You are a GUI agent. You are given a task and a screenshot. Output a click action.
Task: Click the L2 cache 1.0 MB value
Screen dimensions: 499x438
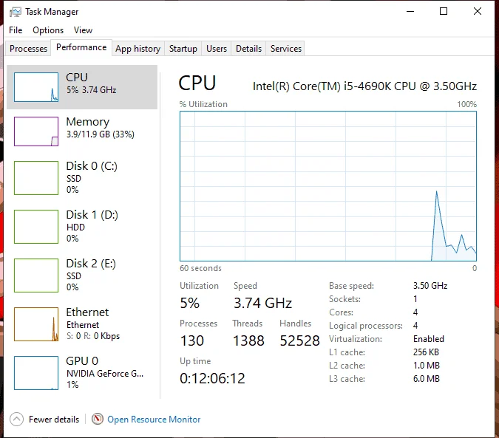pyautogui.click(x=426, y=366)
